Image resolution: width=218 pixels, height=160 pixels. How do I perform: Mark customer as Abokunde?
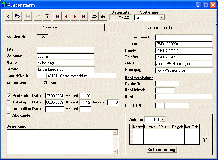point(9,115)
